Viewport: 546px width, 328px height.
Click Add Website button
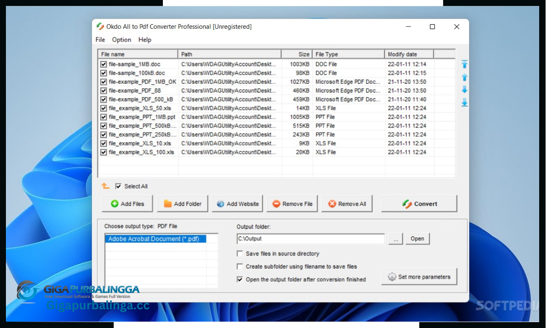pos(238,204)
